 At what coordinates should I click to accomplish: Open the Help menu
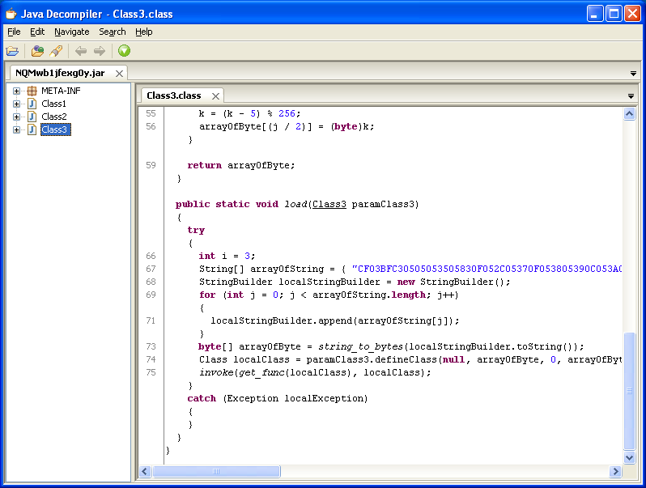click(x=144, y=32)
